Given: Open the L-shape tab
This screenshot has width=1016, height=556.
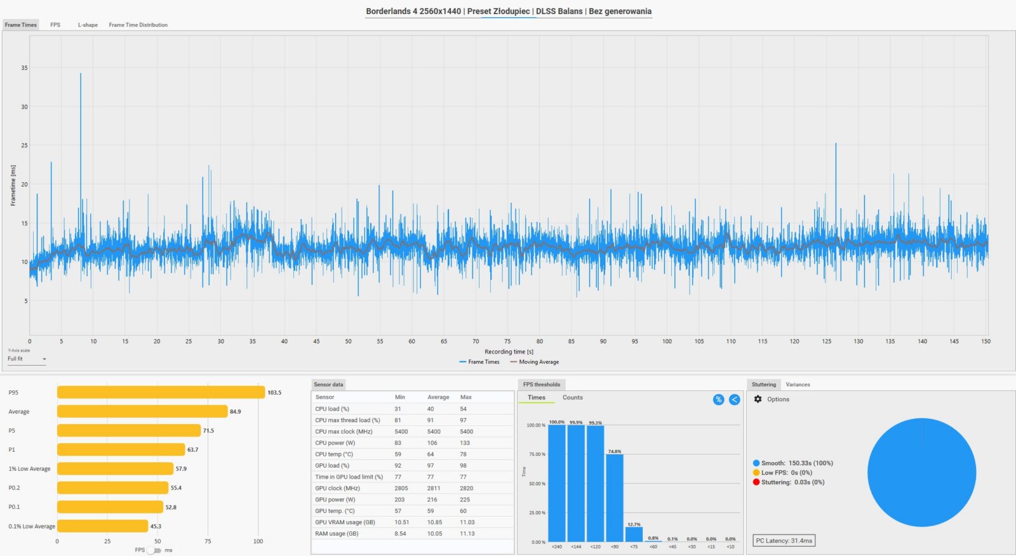Looking at the screenshot, I should click(x=88, y=25).
